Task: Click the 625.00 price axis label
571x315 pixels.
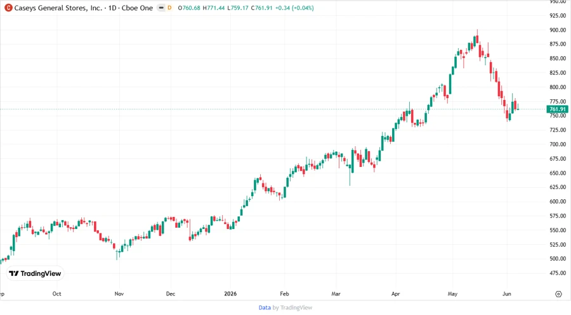Action: (558, 187)
